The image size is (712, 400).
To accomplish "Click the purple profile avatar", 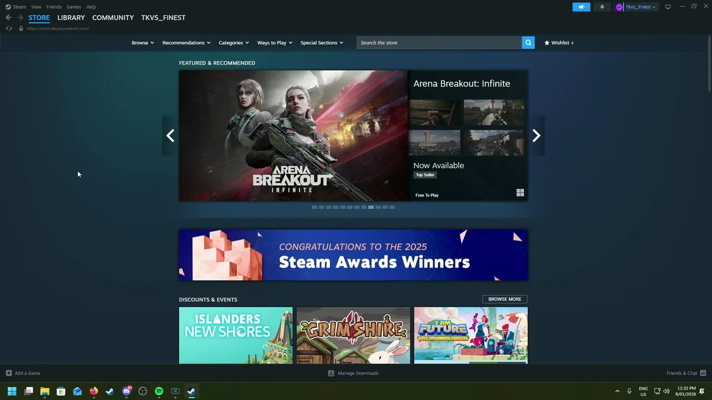I will pyautogui.click(x=619, y=7).
